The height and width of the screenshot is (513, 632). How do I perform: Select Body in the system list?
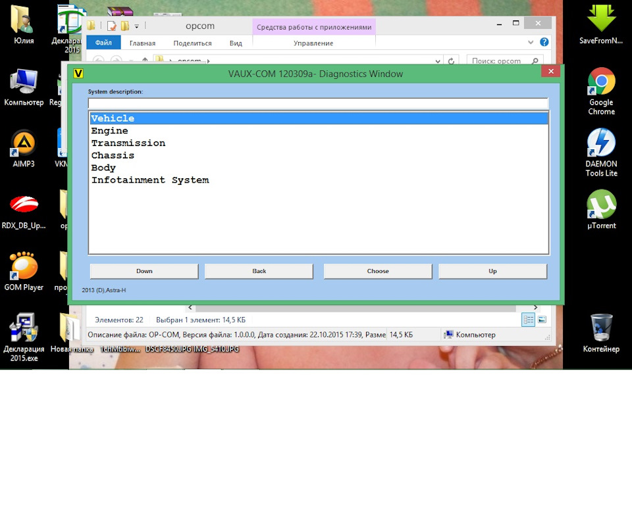pos(319,168)
